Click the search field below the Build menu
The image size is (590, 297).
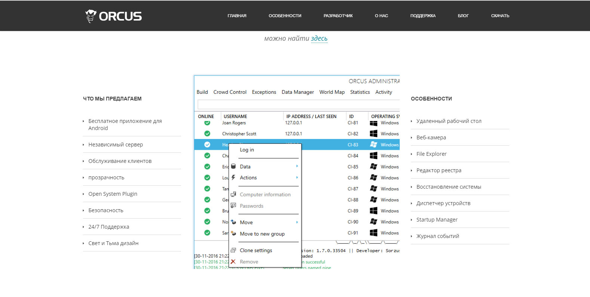[x=298, y=105]
